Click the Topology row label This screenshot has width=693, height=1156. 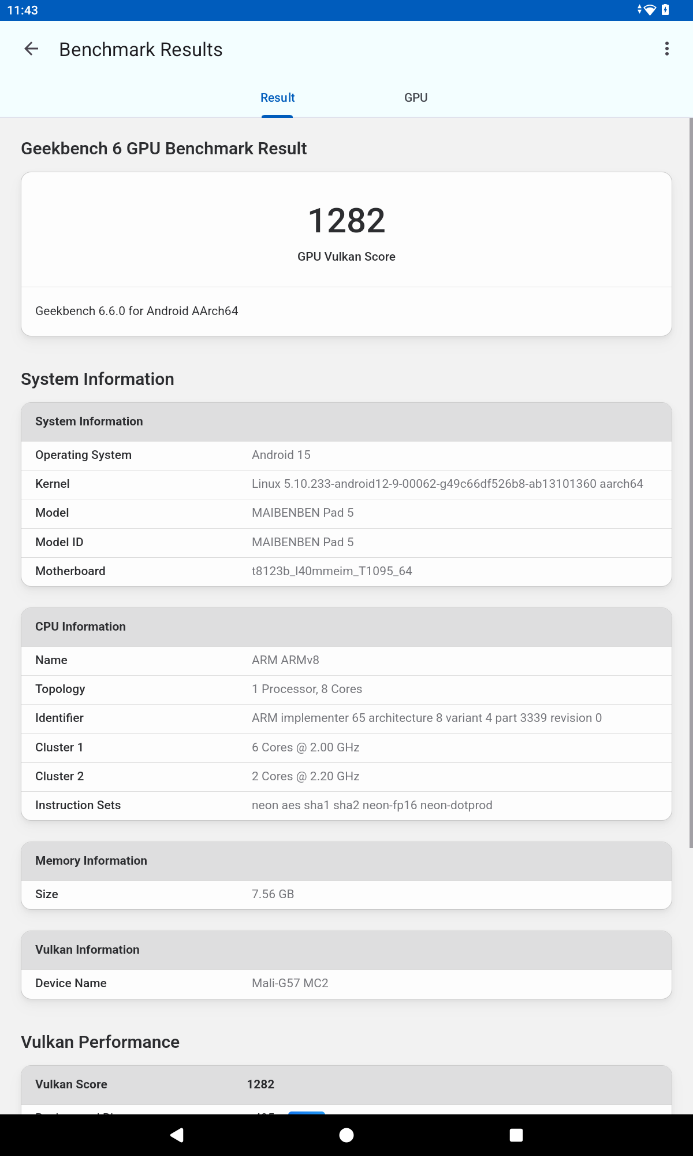[x=60, y=689]
